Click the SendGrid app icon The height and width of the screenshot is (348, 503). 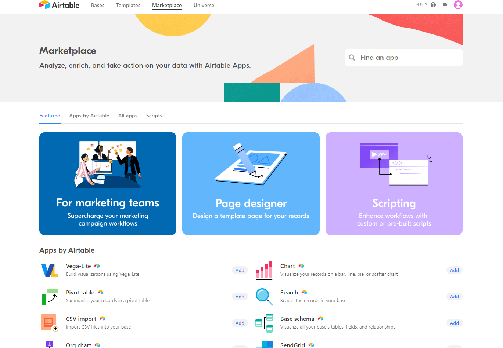264,345
